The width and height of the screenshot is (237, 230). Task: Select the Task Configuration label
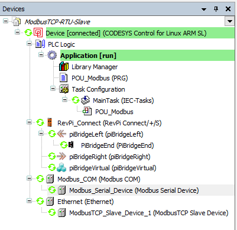pos(98,89)
